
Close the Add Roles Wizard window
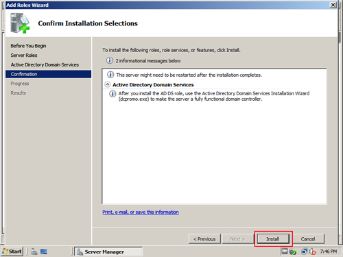pyautogui.click(x=333, y=5)
